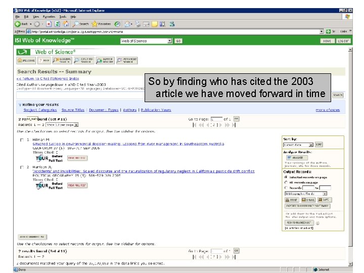Viewport: 364px width, 273px height.
Task: Click the Refresh page icon
Action: pos(57,24)
